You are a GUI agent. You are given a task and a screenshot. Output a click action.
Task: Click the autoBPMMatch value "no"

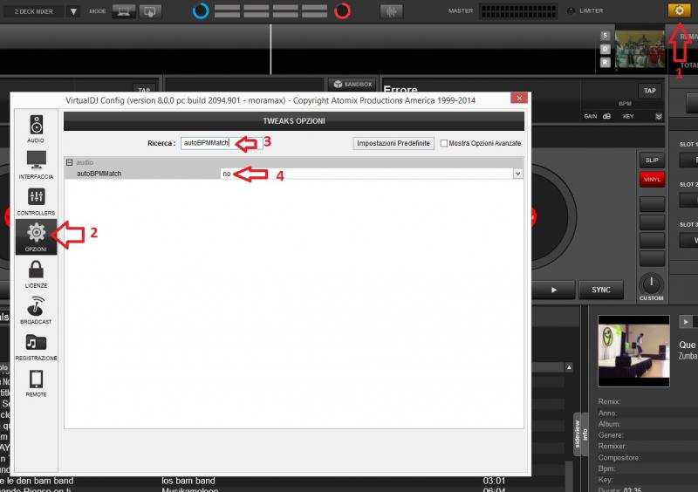click(227, 174)
